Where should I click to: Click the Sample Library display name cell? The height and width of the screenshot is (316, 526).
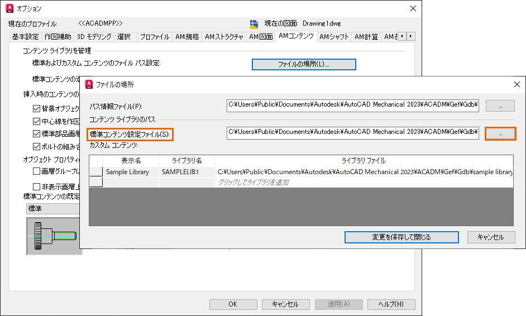click(131, 172)
